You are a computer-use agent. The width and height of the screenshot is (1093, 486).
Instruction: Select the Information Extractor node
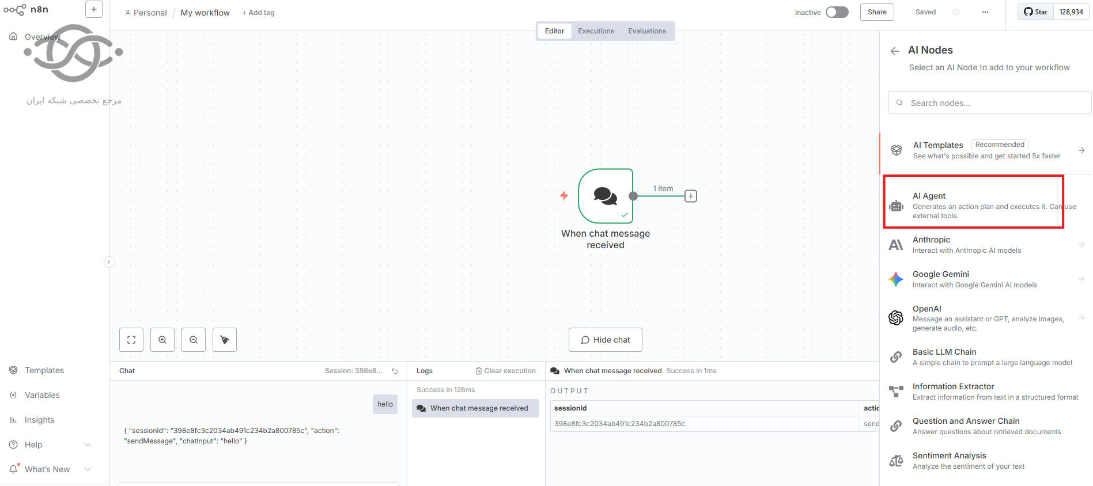986,392
